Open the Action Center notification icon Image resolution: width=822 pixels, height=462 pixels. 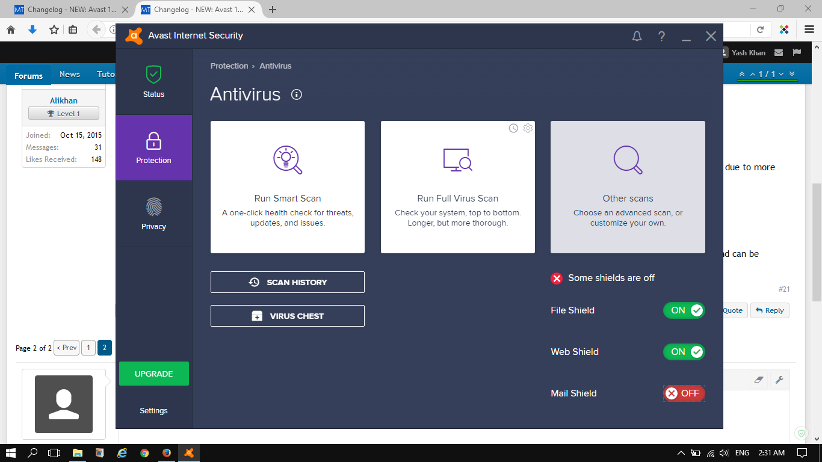802,453
